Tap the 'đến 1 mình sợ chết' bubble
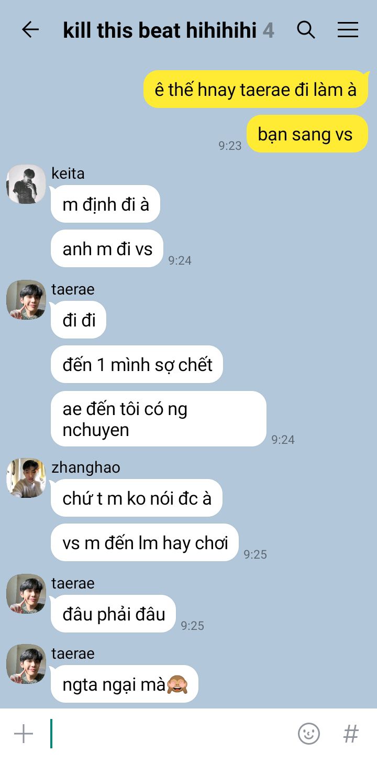Image resolution: width=377 pixels, height=763 pixels. tap(137, 364)
